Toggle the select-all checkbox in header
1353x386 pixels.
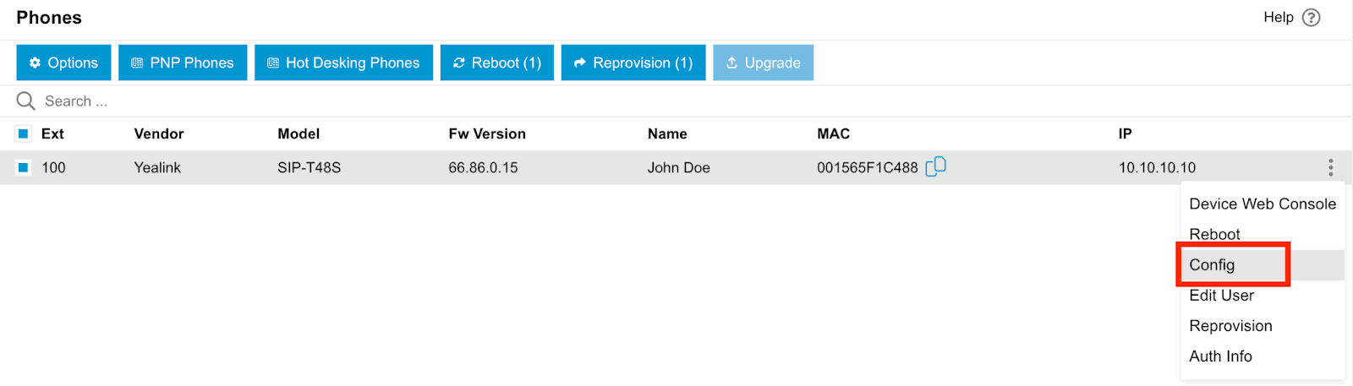[x=24, y=133]
